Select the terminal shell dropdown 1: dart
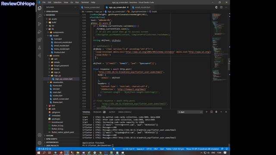276x155 pixels. pos(190,112)
